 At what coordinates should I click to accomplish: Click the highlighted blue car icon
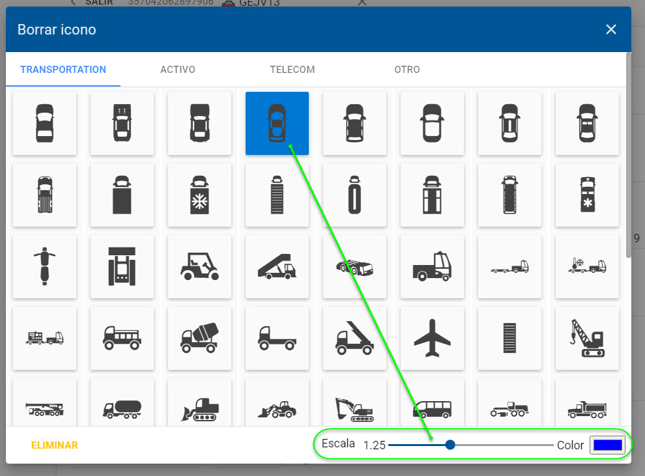277,123
